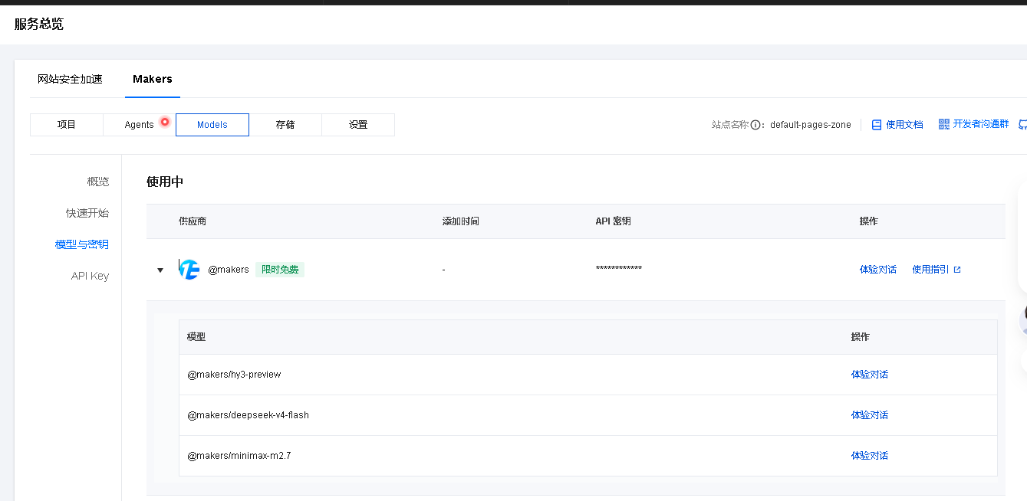1027x501 pixels.
Task: Open the 存储 sub-tab
Action: [x=285, y=125]
